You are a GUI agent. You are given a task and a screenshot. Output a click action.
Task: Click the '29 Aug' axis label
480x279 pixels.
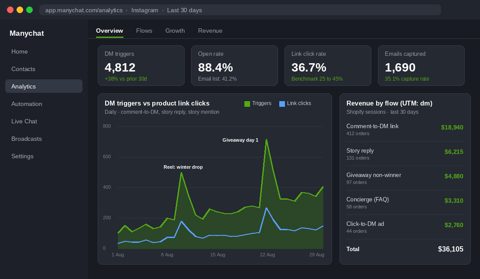[x=316, y=255]
